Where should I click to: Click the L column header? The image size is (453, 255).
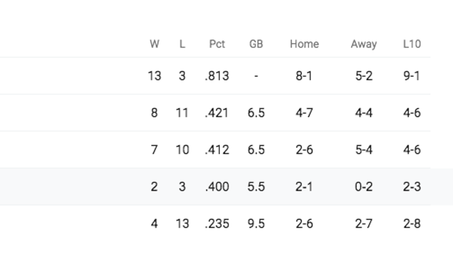pos(182,44)
